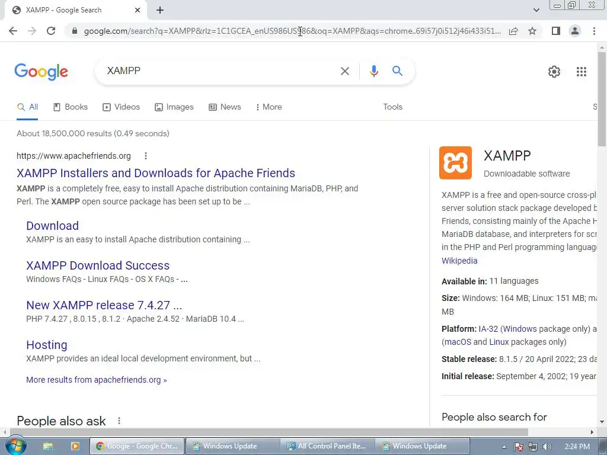
Task: Expand the More search filters menu
Action: tap(269, 107)
